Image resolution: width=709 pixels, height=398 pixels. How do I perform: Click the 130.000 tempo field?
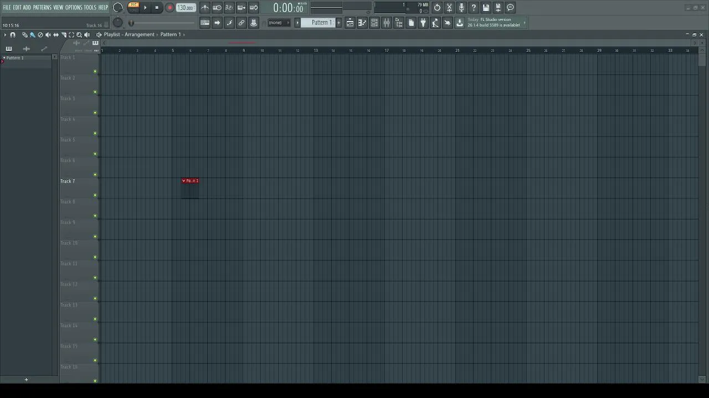coord(186,8)
